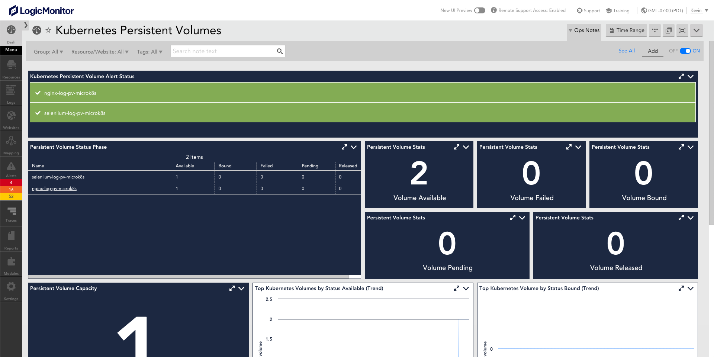The height and width of the screenshot is (357, 714).
Task: Open the Dash section in sidebar
Action: (x=11, y=34)
